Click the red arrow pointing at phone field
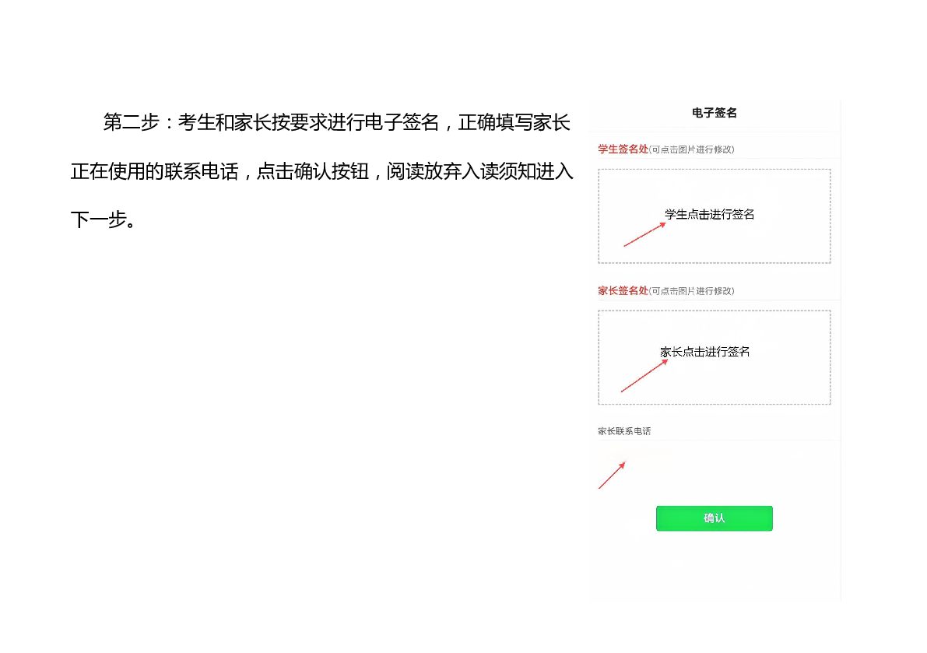This screenshot has height=653, width=927. 612,475
